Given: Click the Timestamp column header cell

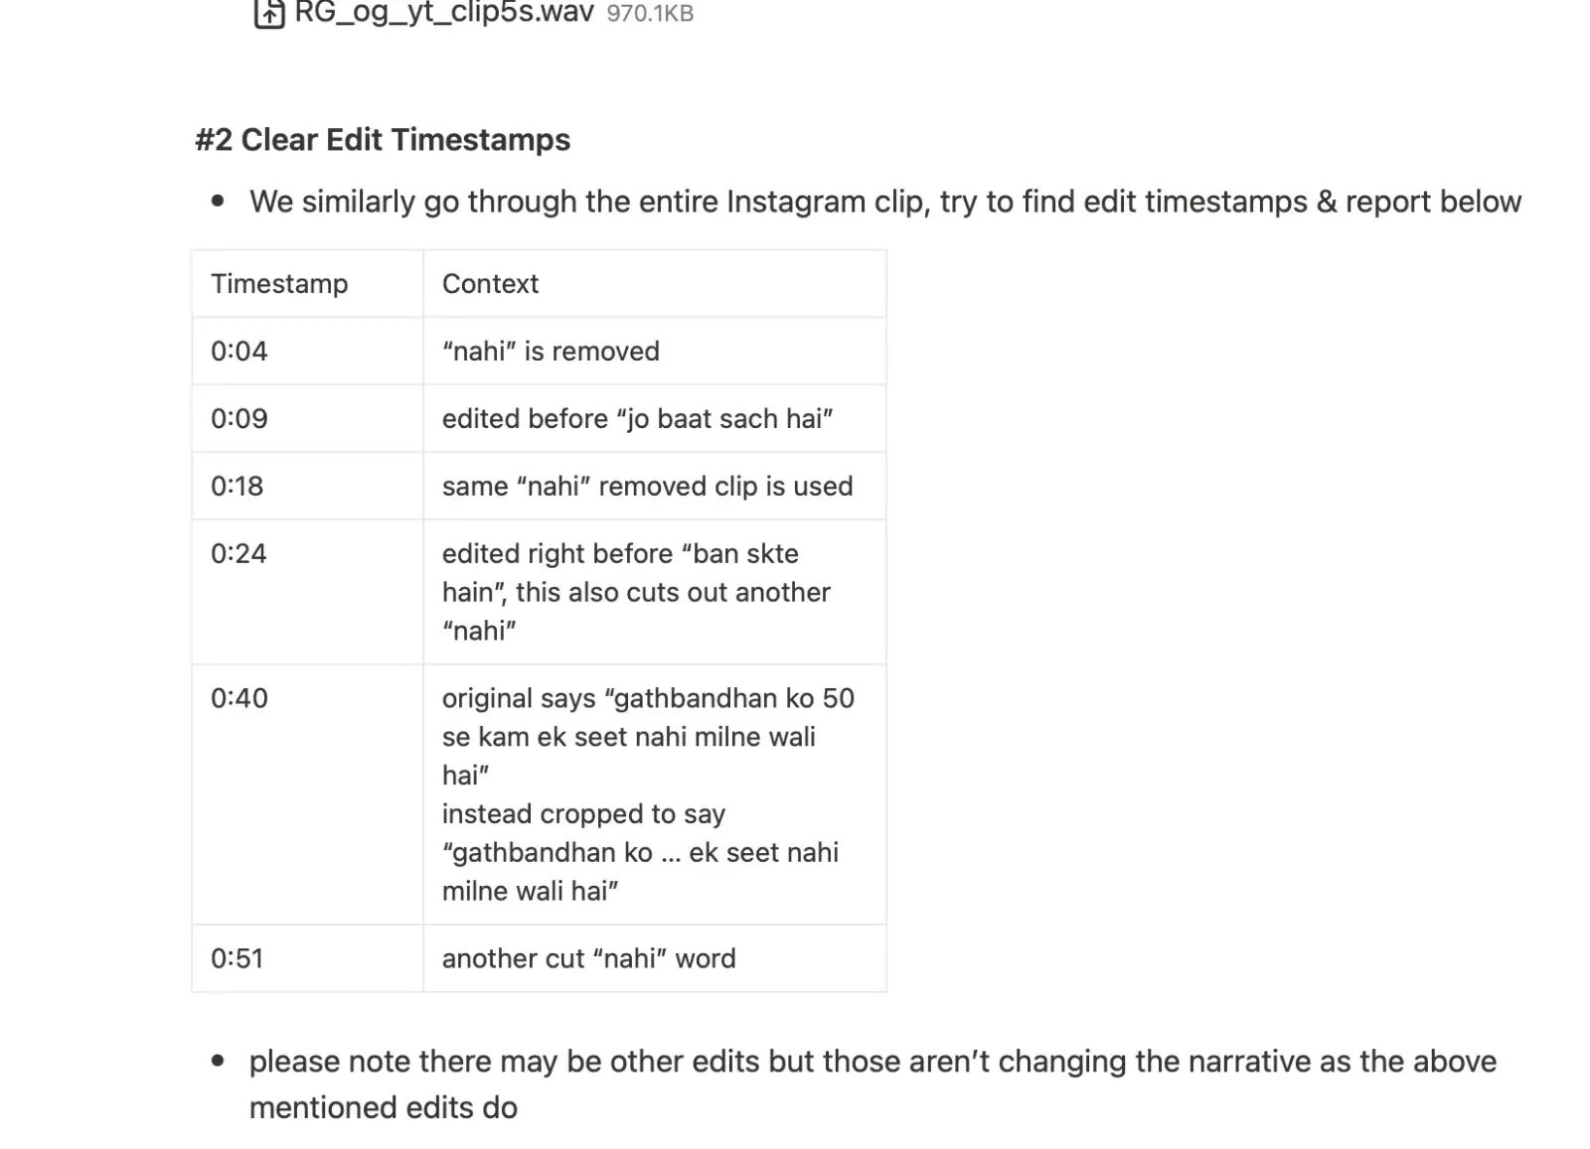Looking at the screenshot, I should coord(307,284).
